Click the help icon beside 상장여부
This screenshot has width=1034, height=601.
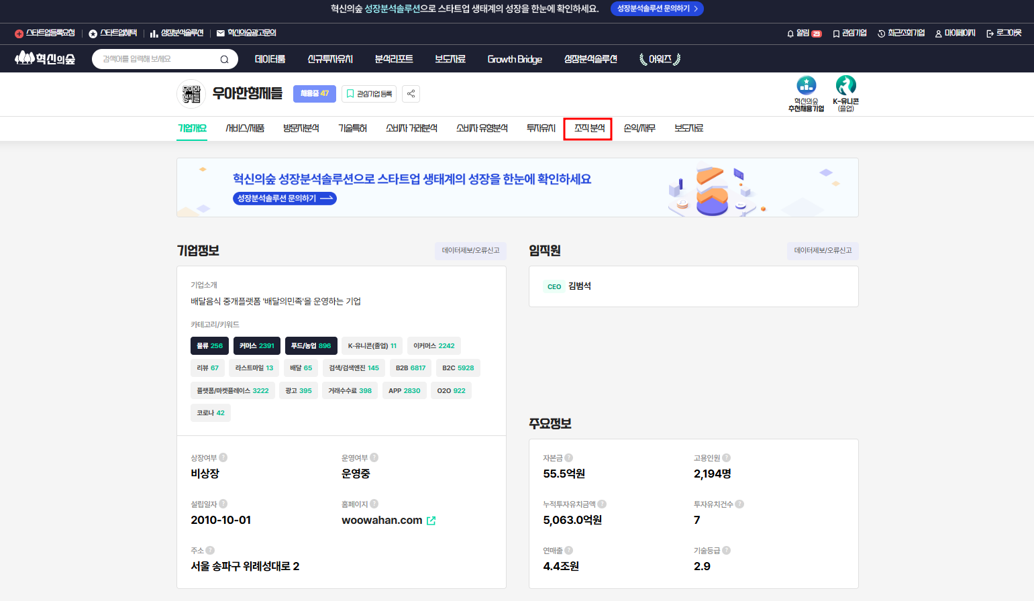pyautogui.click(x=223, y=457)
